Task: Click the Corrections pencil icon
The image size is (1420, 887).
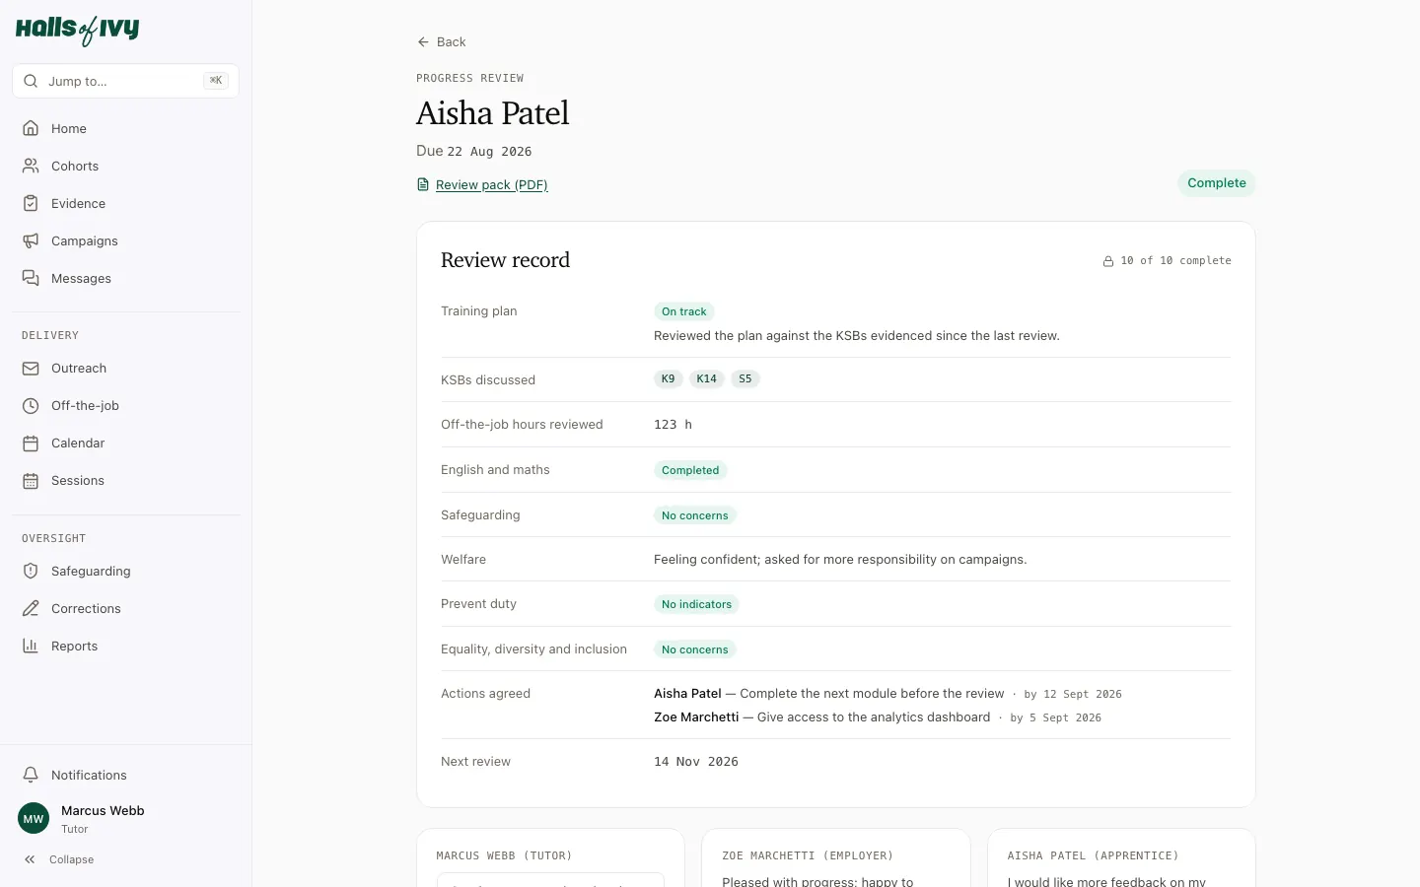Action: click(31, 608)
